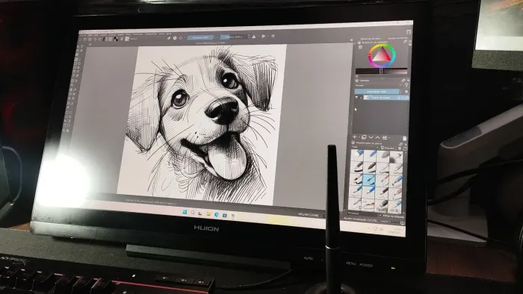523x294 pixels.
Task: Open the foreground/background color swatch in toolbar
Action: pyautogui.click(x=116, y=40)
